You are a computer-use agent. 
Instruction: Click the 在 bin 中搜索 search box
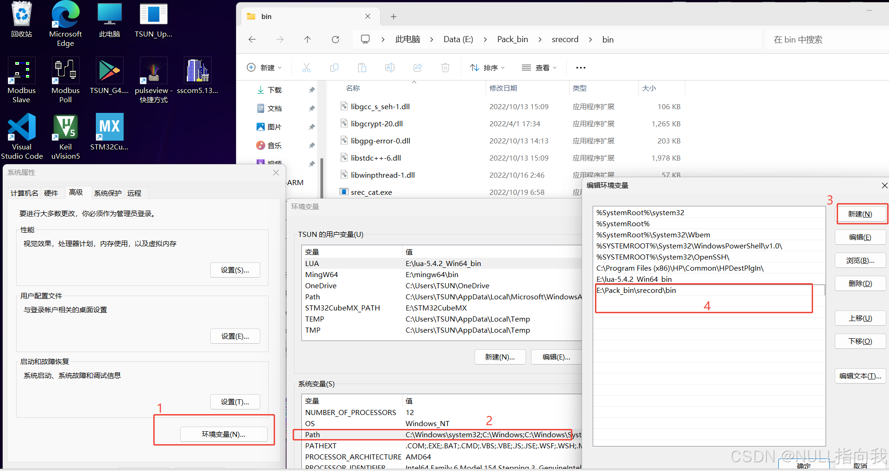[x=827, y=39]
